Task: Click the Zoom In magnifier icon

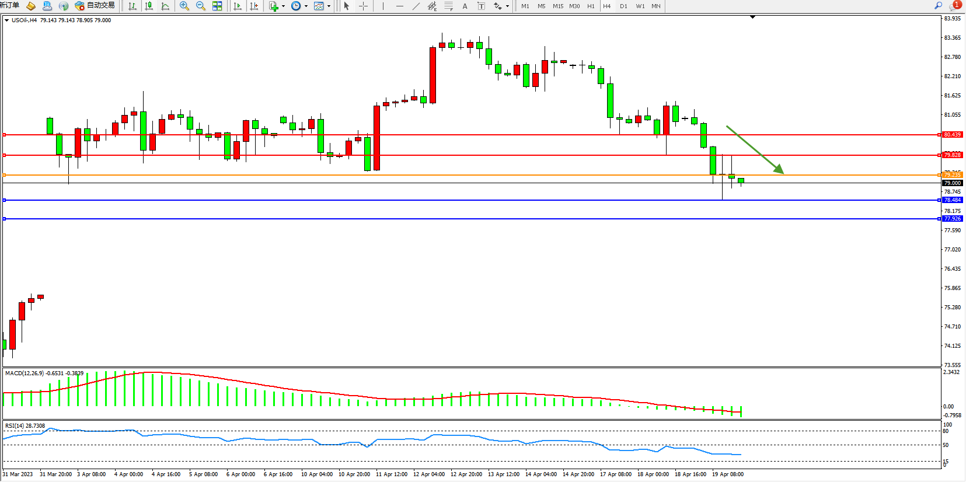Action: 184,6
